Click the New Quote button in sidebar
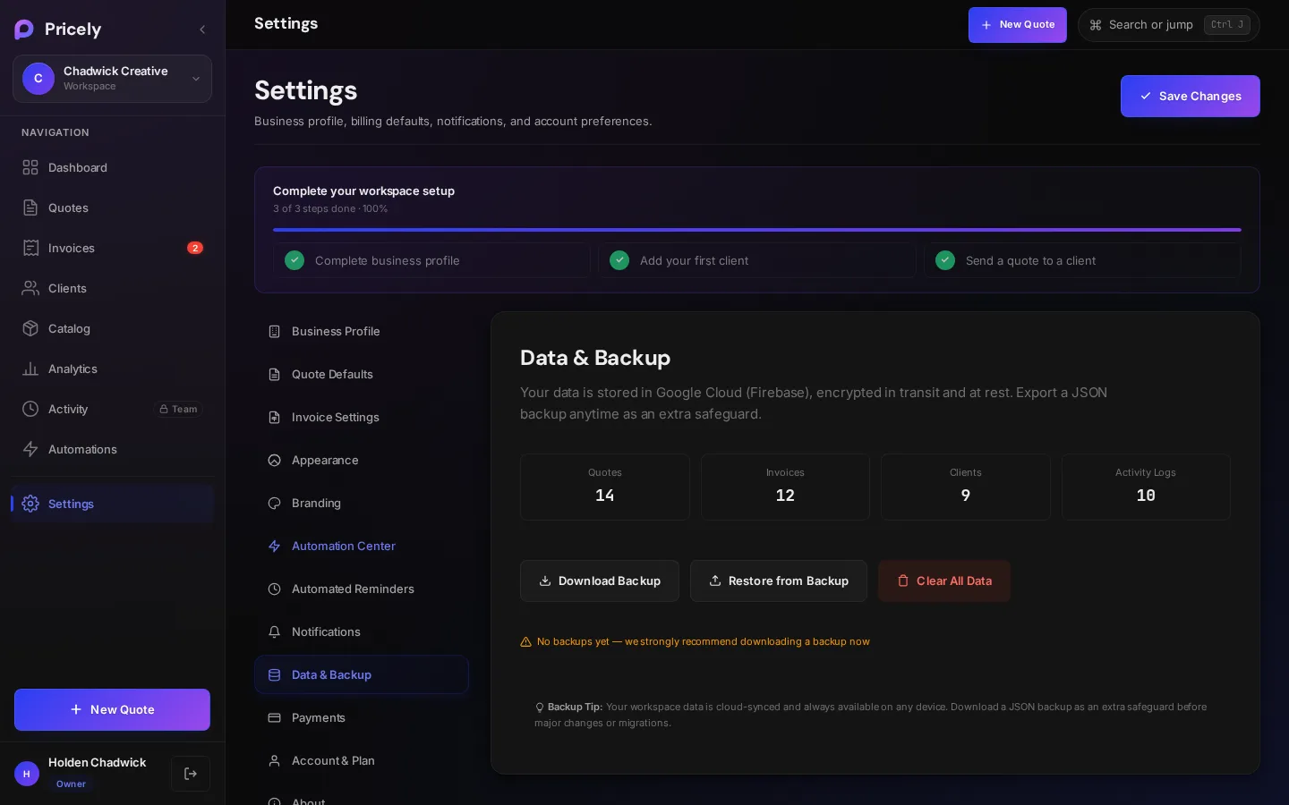 (x=112, y=709)
